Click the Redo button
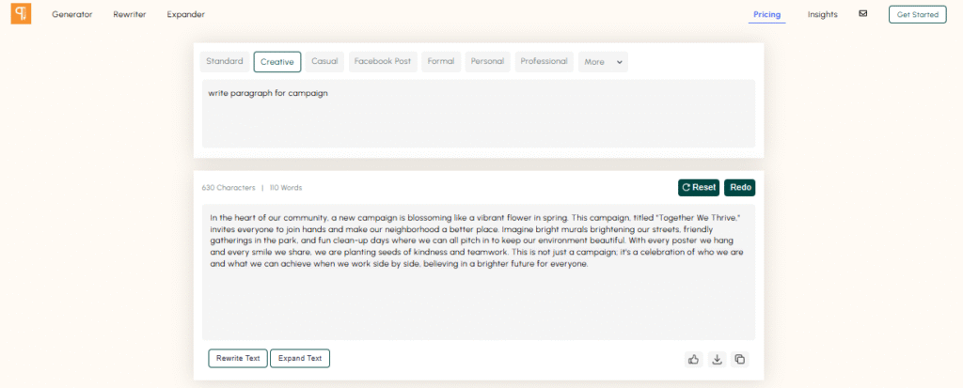Viewport: 963px width, 388px height. pyautogui.click(x=740, y=188)
